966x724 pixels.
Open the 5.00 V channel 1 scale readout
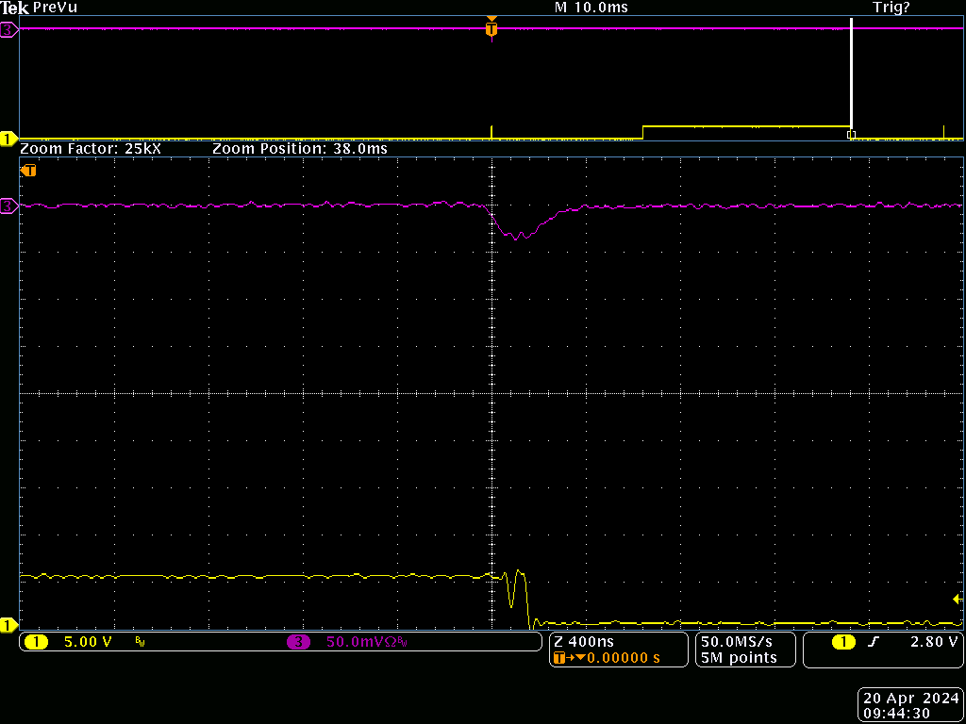[x=87, y=642]
